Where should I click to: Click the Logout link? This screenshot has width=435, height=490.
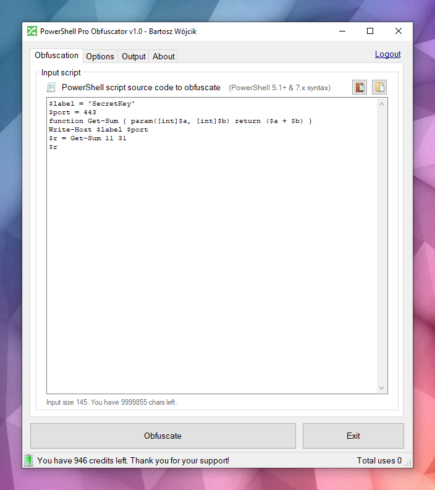[387, 54]
